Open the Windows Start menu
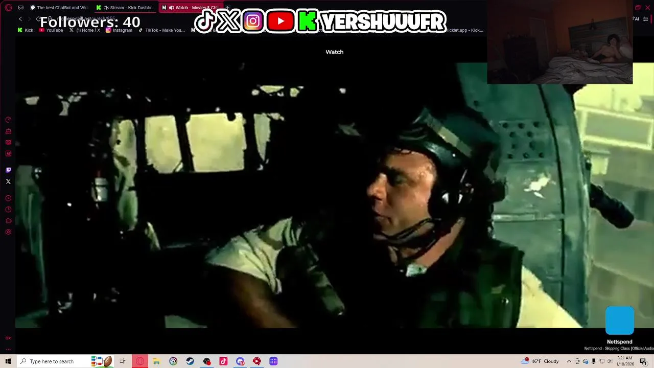The height and width of the screenshot is (368, 654). pyautogui.click(x=8, y=361)
